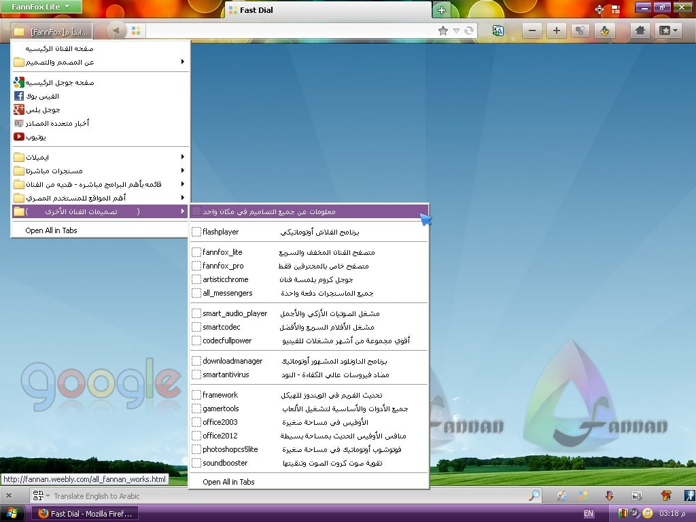Click the colored squares icon in the bottom bar

pyautogui.click(x=583, y=495)
